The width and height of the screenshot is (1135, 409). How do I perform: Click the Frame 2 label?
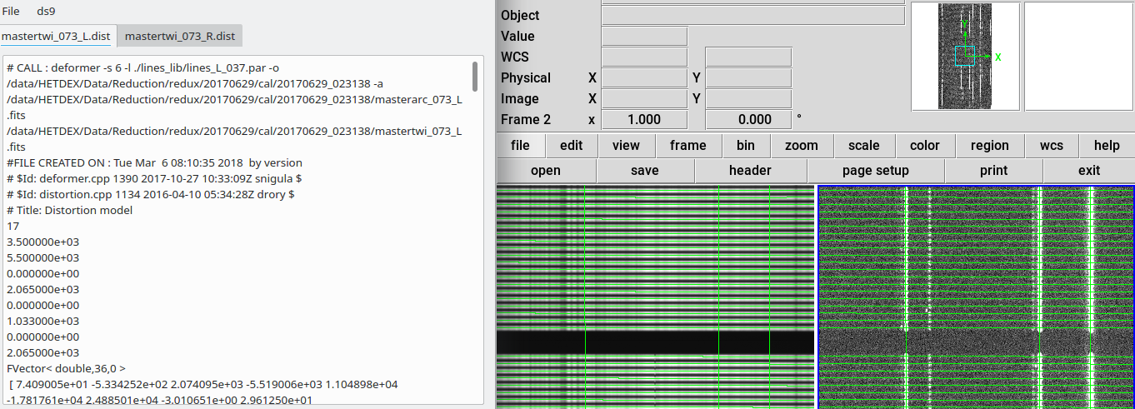click(x=526, y=120)
